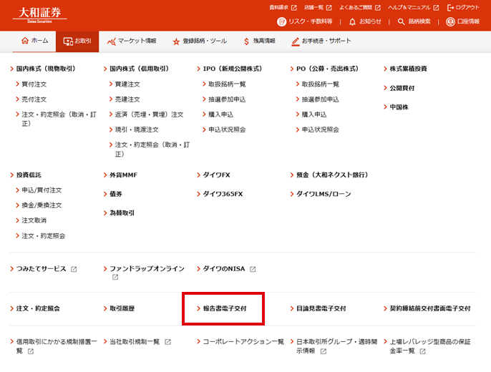Click external-link icon beside ダイワのNISA
Image resolution: width=491 pixels, height=372 pixels.
[x=253, y=269]
